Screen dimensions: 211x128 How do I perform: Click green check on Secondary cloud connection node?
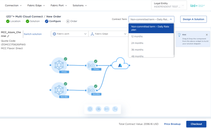[x=96, y=86]
